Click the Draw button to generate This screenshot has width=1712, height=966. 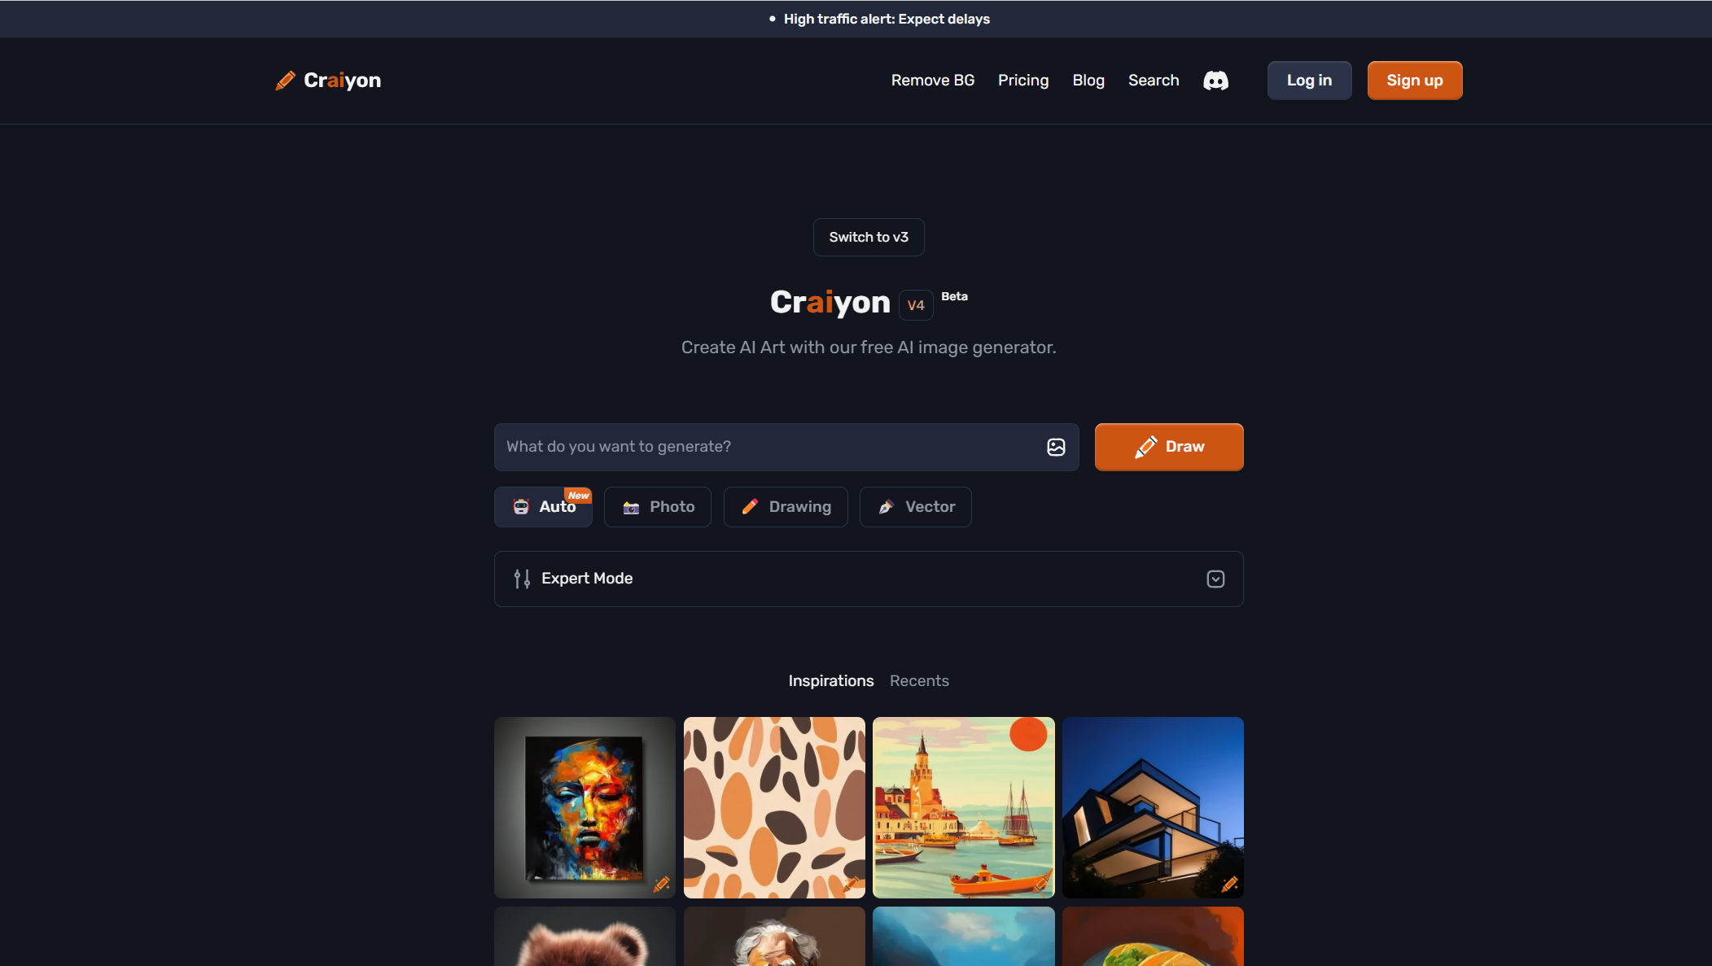coord(1169,447)
